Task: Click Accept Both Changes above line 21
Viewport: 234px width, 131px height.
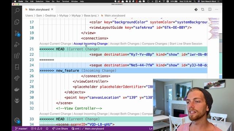Action: click(x=125, y=44)
